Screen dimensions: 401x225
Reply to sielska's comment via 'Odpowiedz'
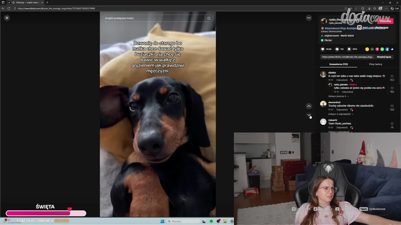click(342, 80)
